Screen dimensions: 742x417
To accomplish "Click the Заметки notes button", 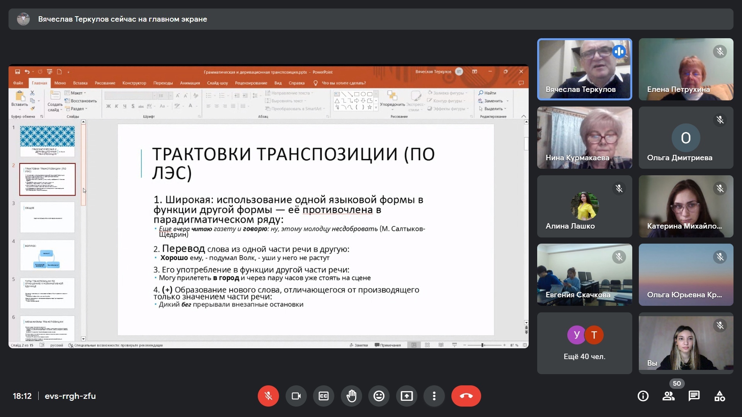I will 359,345.
